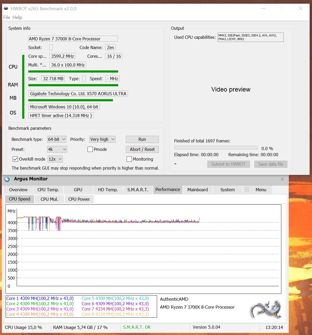This screenshot has height=335, width=312.
Task: Click the AuthenticAMD vendor text
Action: (174, 299)
